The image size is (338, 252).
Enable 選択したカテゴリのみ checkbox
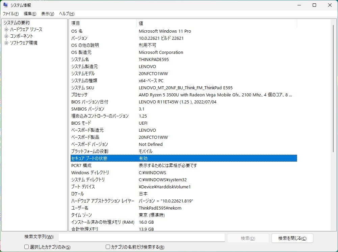[x=27, y=247]
